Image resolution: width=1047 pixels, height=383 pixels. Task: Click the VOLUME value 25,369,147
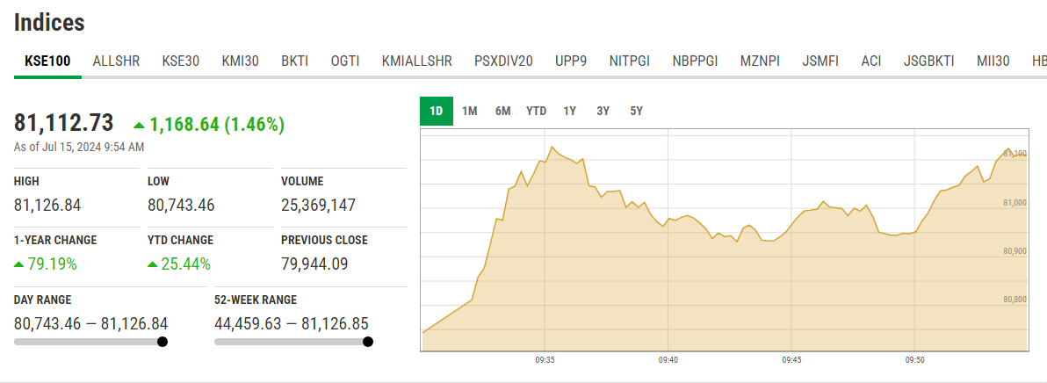point(319,206)
